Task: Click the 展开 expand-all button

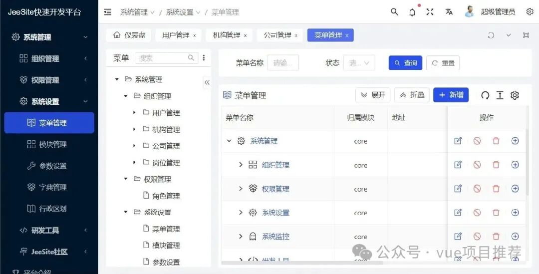Action: pos(373,95)
